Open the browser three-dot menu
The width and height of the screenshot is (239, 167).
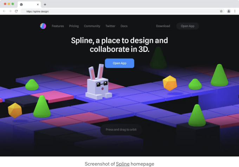tap(235, 11)
